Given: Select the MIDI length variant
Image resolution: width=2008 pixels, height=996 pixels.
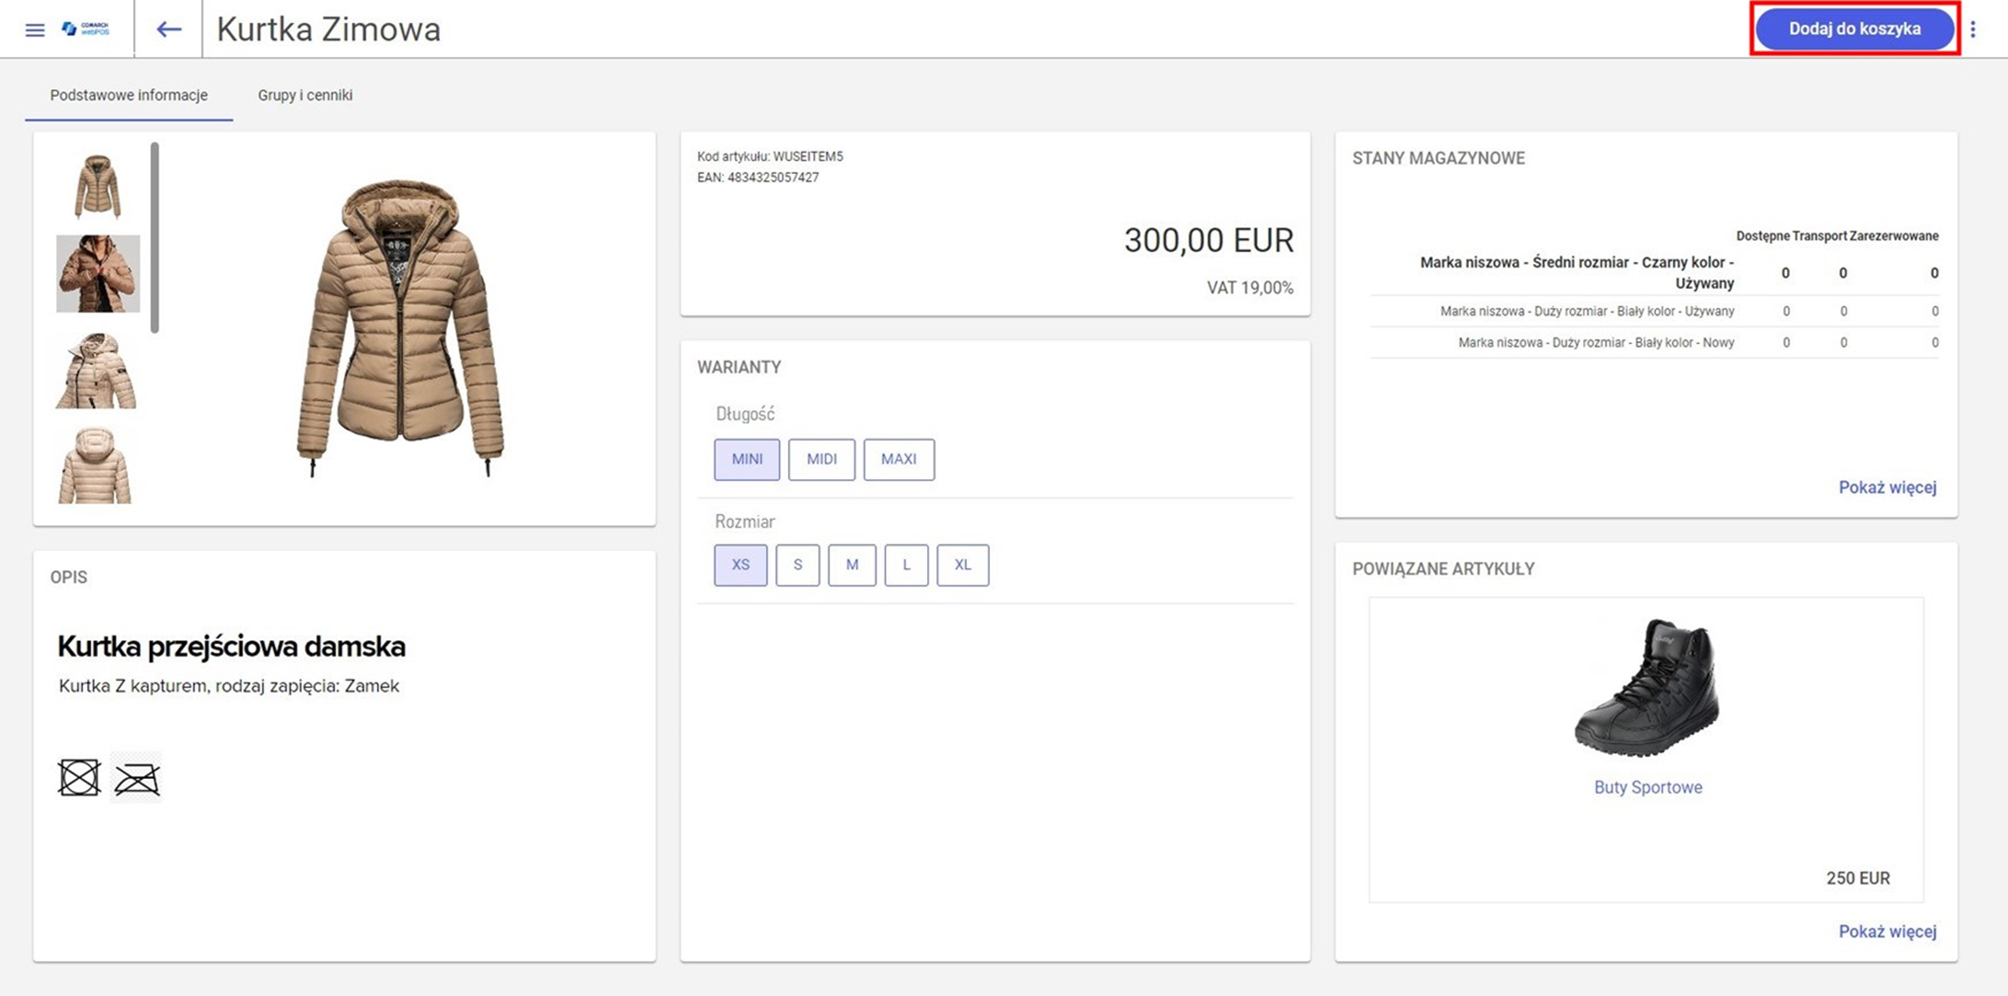Looking at the screenshot, I should pyautogui.click(x=821, y=459).
